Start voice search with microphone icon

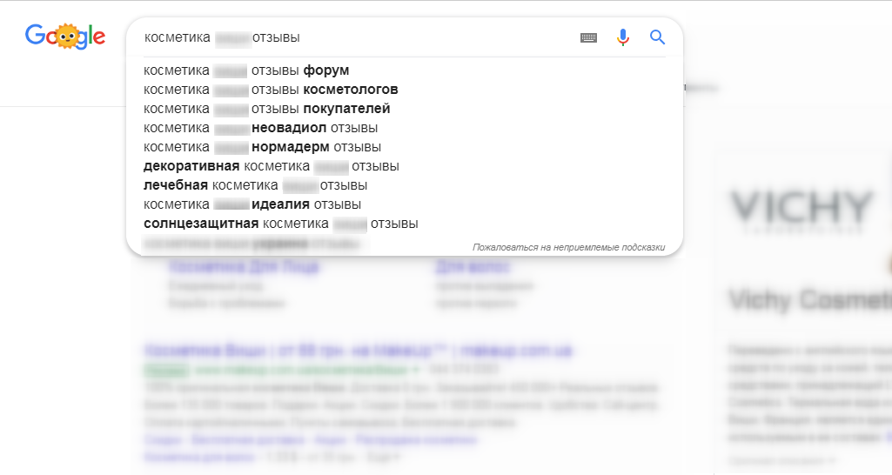click(623, 37)
